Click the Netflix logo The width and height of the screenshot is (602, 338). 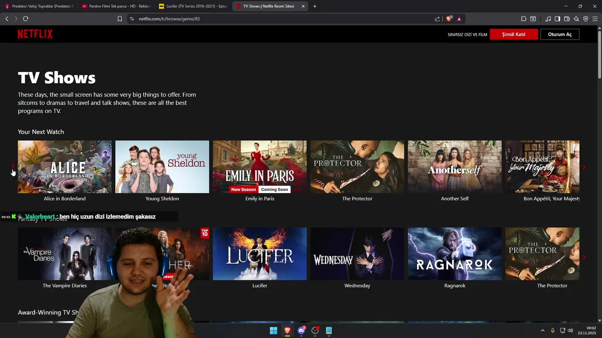[35, 34]
